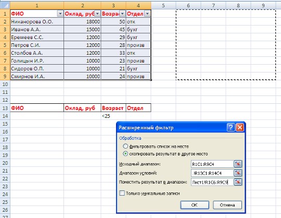Click range picker icon for result destination field
This screenshot has width=281, height=218.
click(x=238, y=182)
